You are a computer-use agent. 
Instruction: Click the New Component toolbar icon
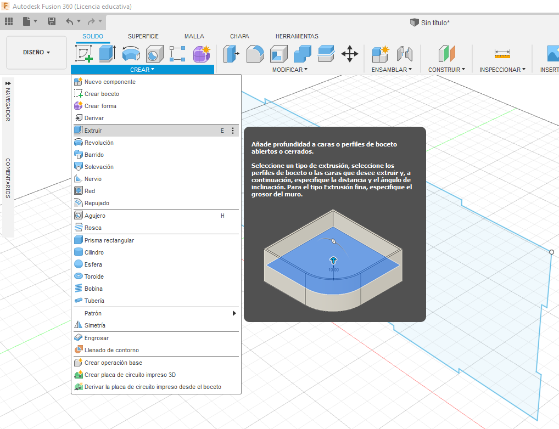(380, 54)
